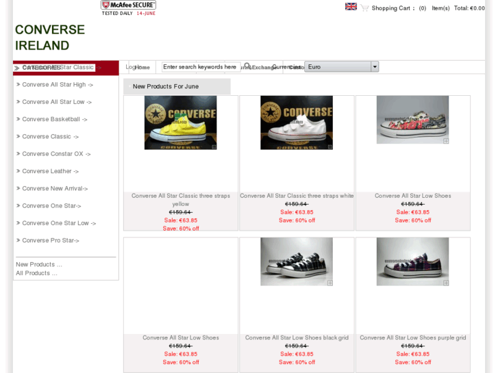Screen dimensions: 498x373
Task: Click the search keywords input field
Action: pos(201,67)
